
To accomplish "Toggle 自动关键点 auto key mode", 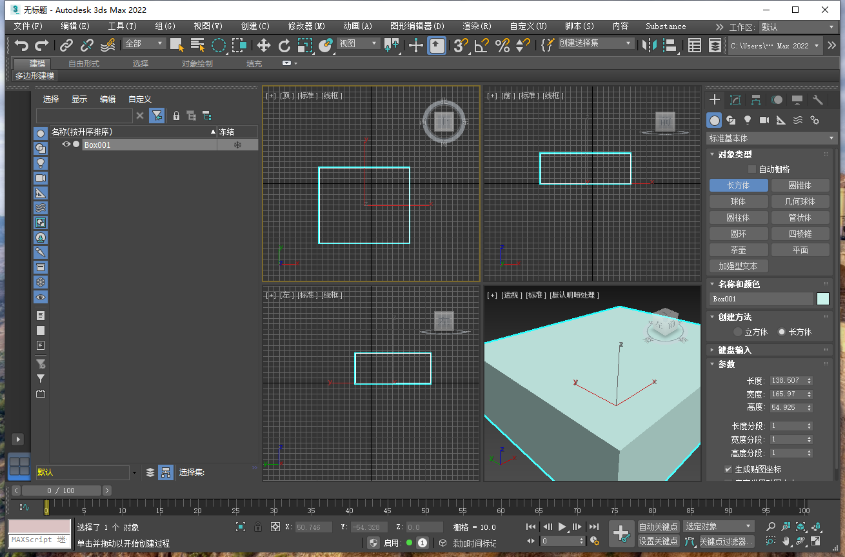I will 659,527.
